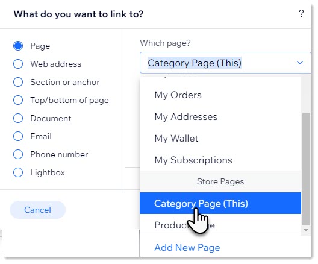Click the dropdown list scrollbar thumb
The height and width of the screenshot is (264, 318).
tap(306, 169)
